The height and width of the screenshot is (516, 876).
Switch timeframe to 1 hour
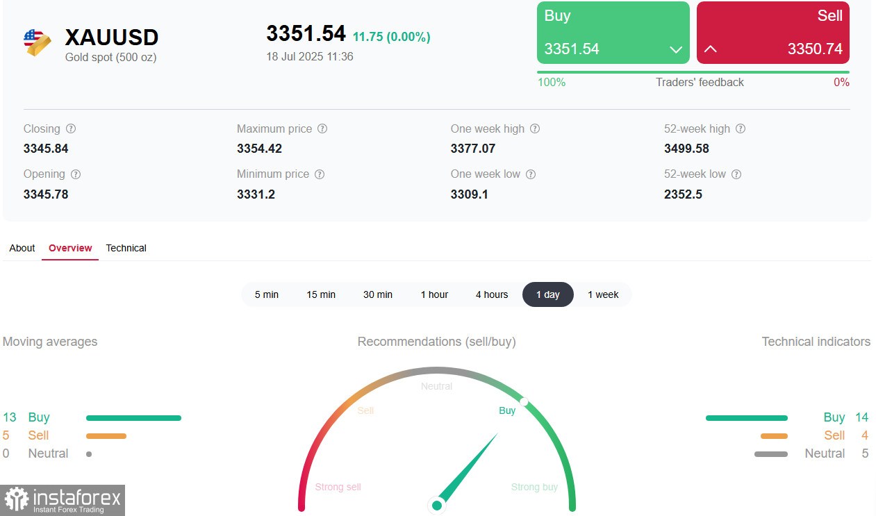point(434,294)
